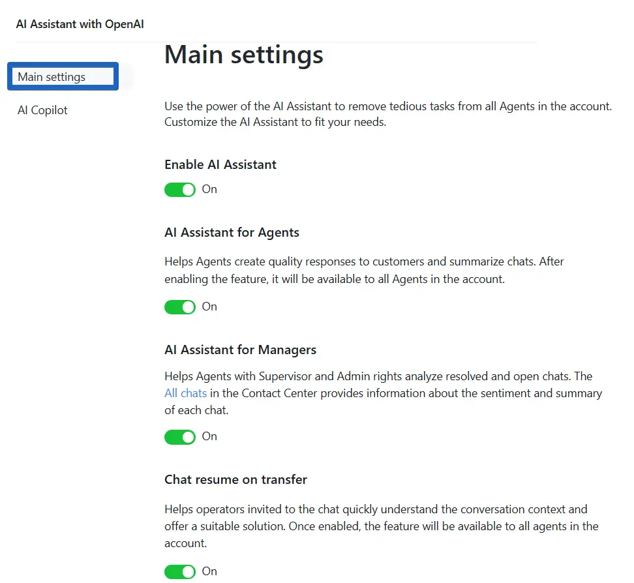634x583 pixels.
Task: Click On label under AI Assistant for Agents
Action: coord(209,306)
